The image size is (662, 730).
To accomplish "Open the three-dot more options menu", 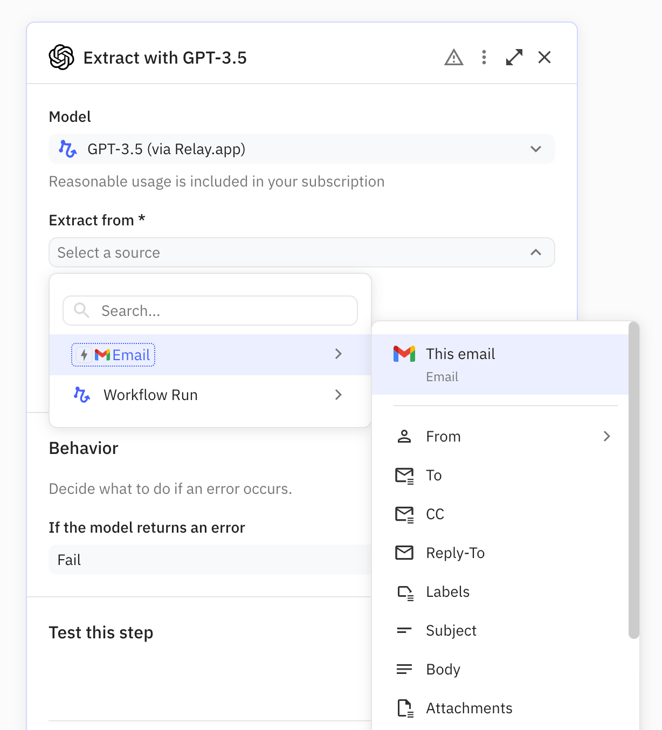I will (x=484, y=57).
